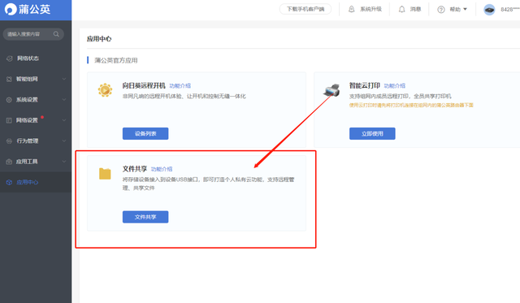Open 行为管理 menu in the sidebar
The height and width of the screenshot is (303, 520).
(36, 141)
